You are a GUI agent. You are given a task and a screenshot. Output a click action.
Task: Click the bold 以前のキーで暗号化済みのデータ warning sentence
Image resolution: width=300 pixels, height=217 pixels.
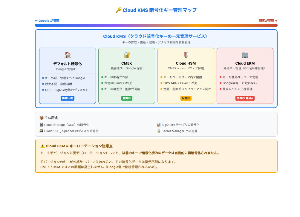pyautogui.click(x=171, y=153)
